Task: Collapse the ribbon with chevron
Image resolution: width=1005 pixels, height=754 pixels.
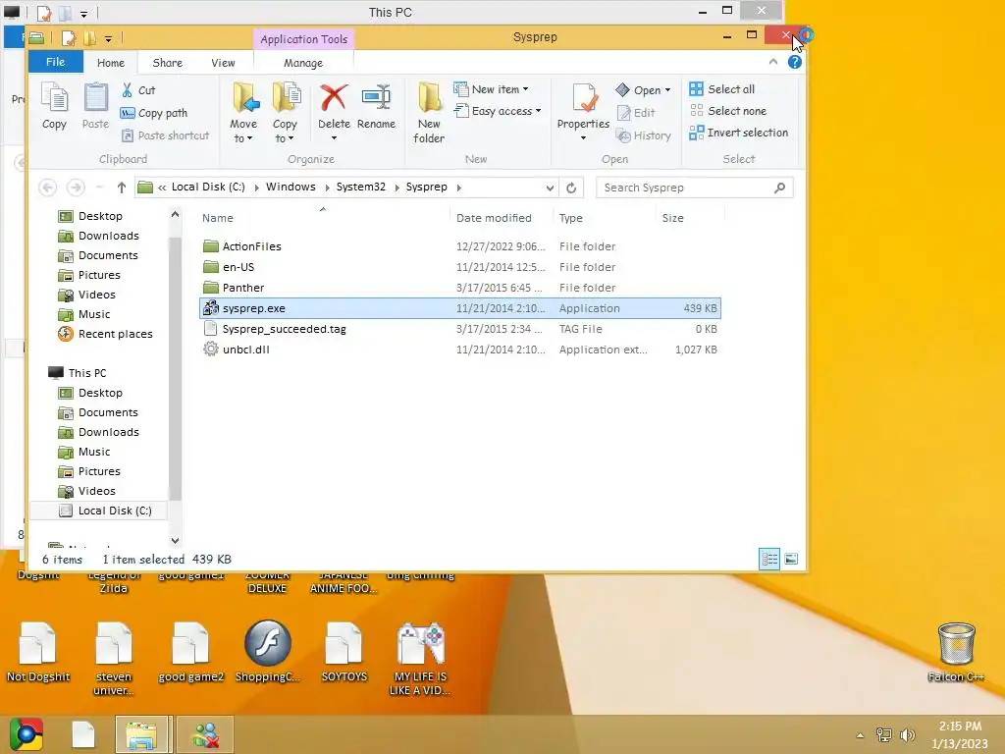Action: (x=773, y=62)
